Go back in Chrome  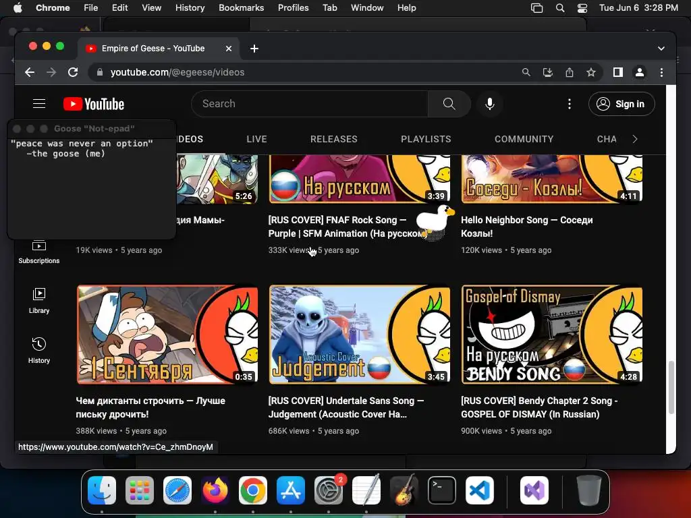(x=30, y=72)
